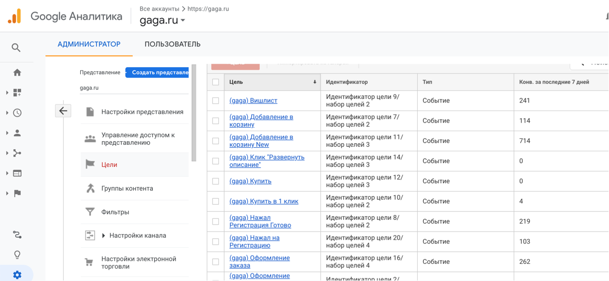Expand the Conversions section arrow in sidebar
609x281 pixels.
pyautogui.click(x=7, y=193)
